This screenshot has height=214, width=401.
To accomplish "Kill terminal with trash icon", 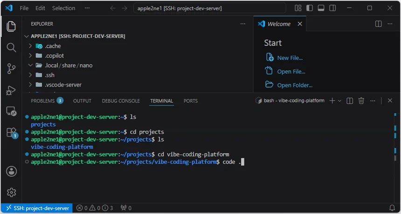I will tap(361, 101).
